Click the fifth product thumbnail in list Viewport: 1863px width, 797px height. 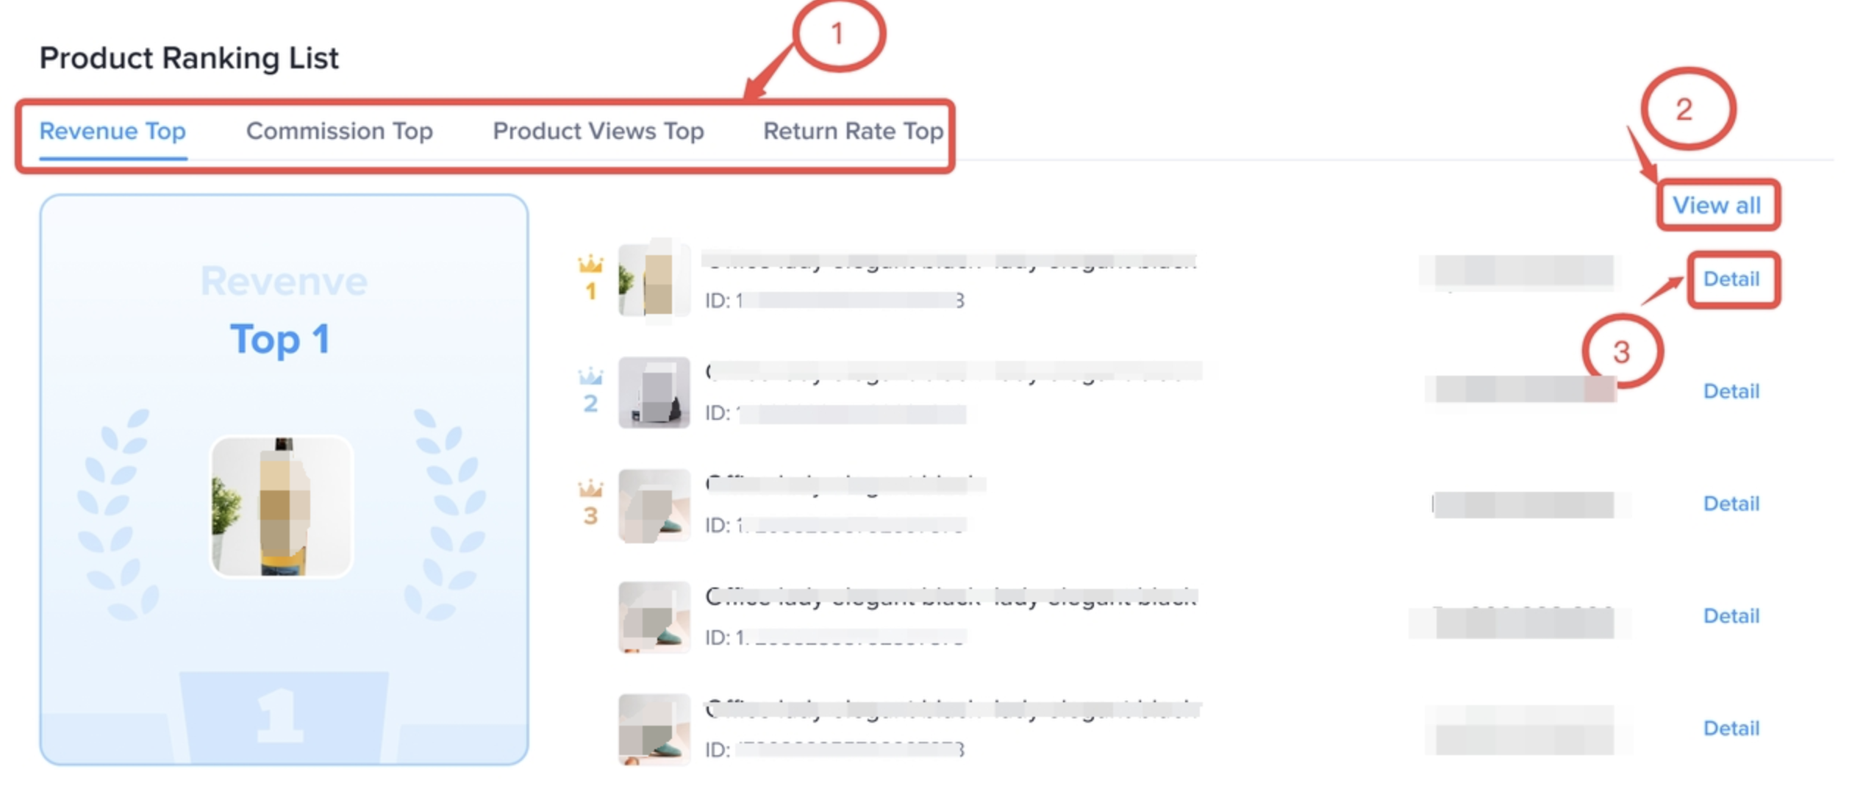pos(654,729)
